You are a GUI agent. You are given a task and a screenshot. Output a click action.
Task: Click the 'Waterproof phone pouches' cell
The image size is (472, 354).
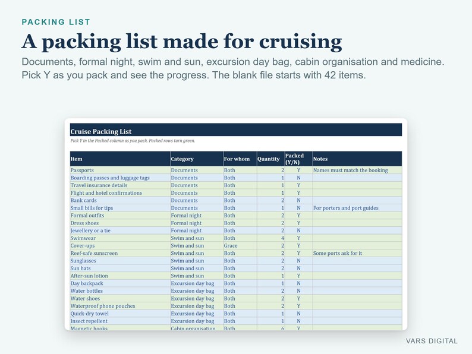coord(120,306)
